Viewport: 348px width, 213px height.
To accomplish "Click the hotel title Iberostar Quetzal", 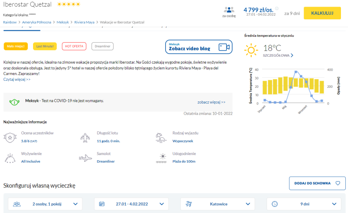I will coord(27,4).
